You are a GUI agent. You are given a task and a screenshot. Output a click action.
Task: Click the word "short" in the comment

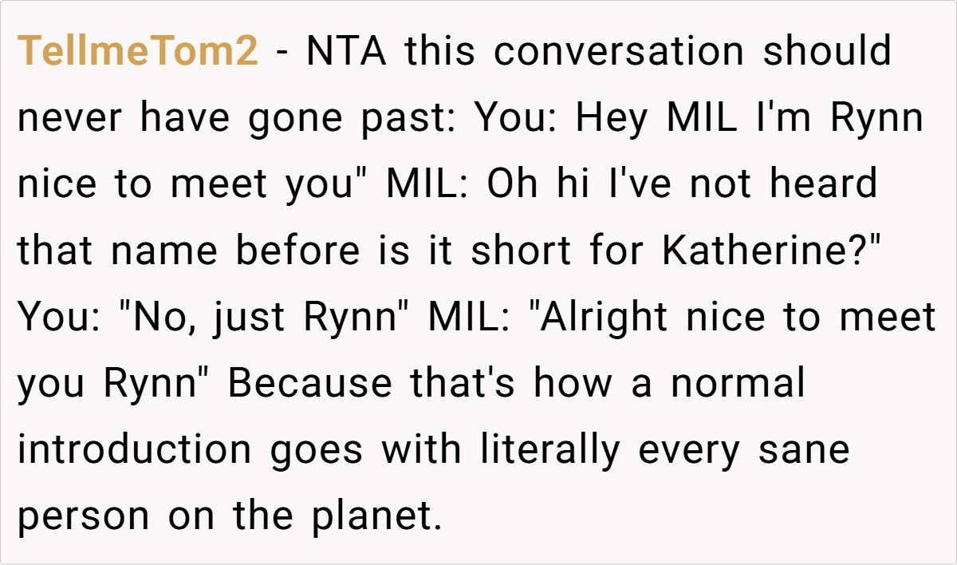(520, 251)
